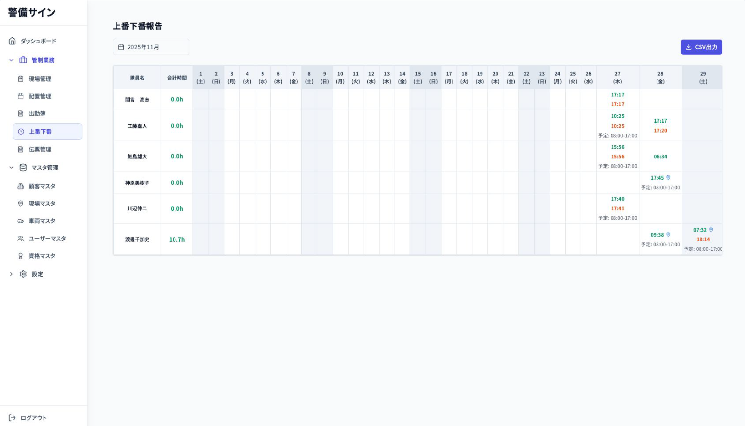Click the logout arrow icon

tap(12, 418)
